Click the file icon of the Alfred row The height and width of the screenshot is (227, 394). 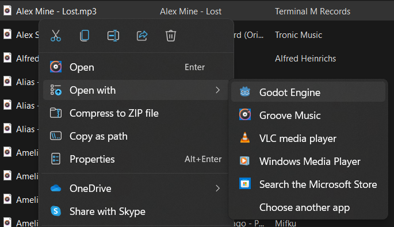(7, 57)
